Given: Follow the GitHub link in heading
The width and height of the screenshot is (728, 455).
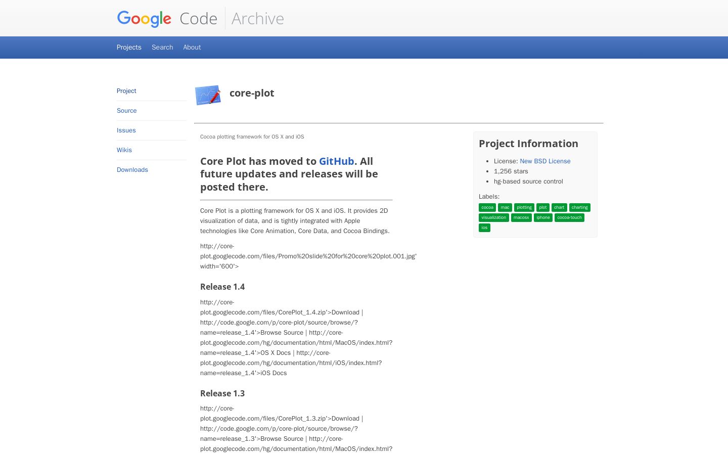Looking at the screenshot, I should (337, 161).
